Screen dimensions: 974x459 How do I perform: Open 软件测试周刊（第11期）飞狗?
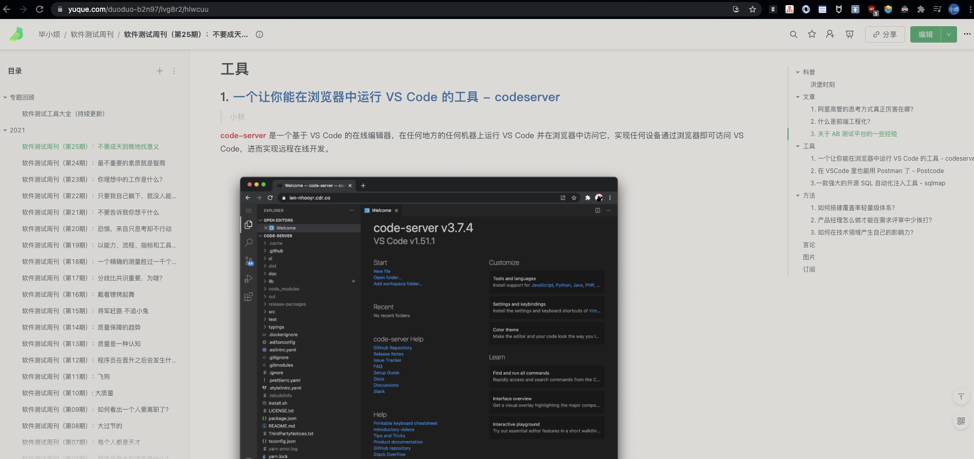[66, 377]
